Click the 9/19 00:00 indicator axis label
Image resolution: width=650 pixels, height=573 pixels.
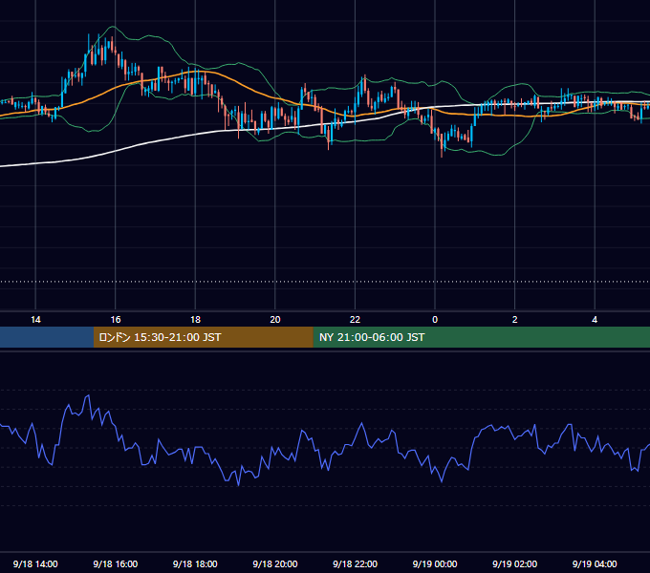click(x=435, y=563)
